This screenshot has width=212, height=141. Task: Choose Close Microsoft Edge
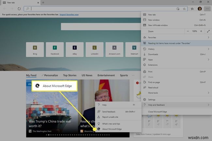[x=176, y=112]
